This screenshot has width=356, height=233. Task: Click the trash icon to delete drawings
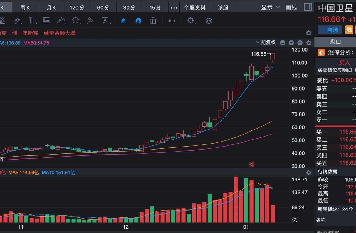coord(153,21)
